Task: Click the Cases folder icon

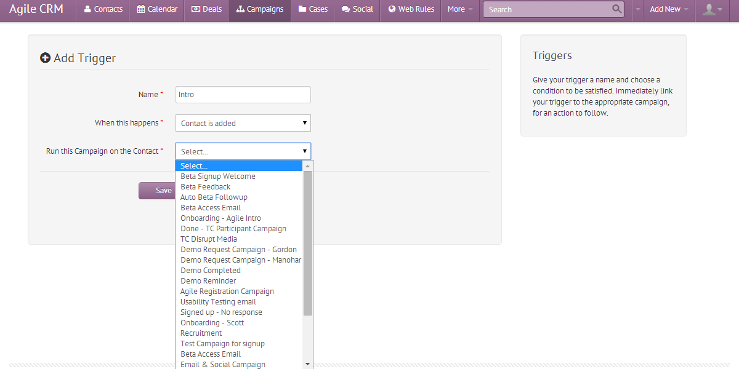Action: [302, 9]
